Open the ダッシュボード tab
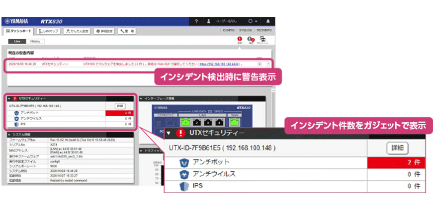The width and height of the screenshot is (435, 223). [x=19, y=31]
